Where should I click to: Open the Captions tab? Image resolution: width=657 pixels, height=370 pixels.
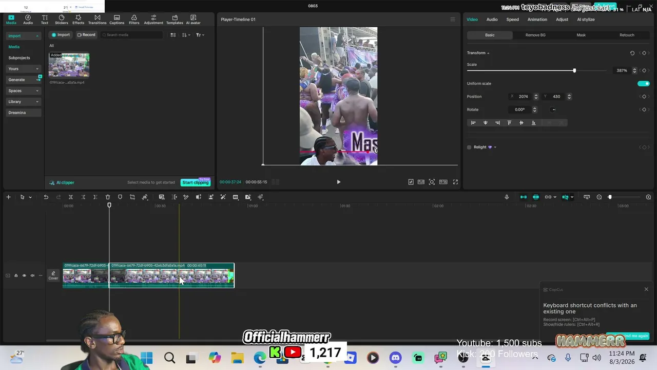tap(117, 20)
